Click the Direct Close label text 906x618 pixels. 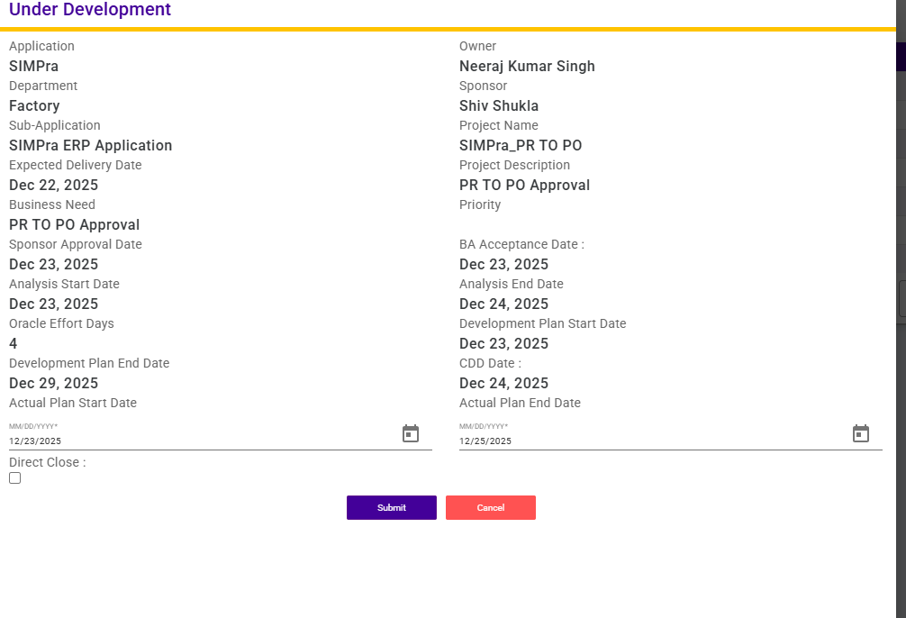point(48,462)
